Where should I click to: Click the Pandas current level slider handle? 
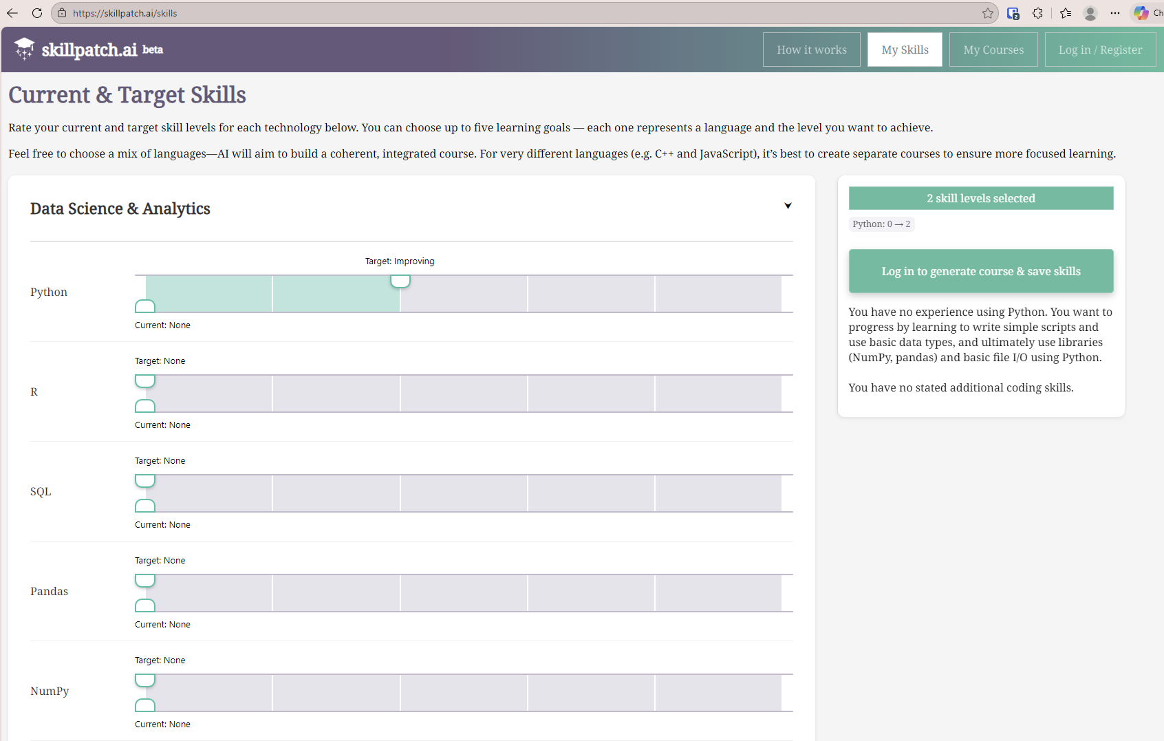[x=145, y=605]
